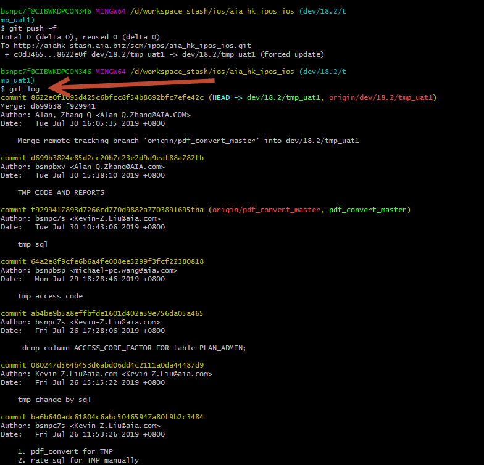The width and height of the screenshot is (484, 465).
Task: Select commit hash ab4be9b5a8effbfde1601d402a59e756da05a465
Action: click(x=117, y=313)
